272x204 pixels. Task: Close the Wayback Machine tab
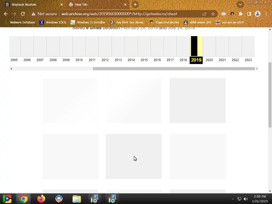coord(62,5)
